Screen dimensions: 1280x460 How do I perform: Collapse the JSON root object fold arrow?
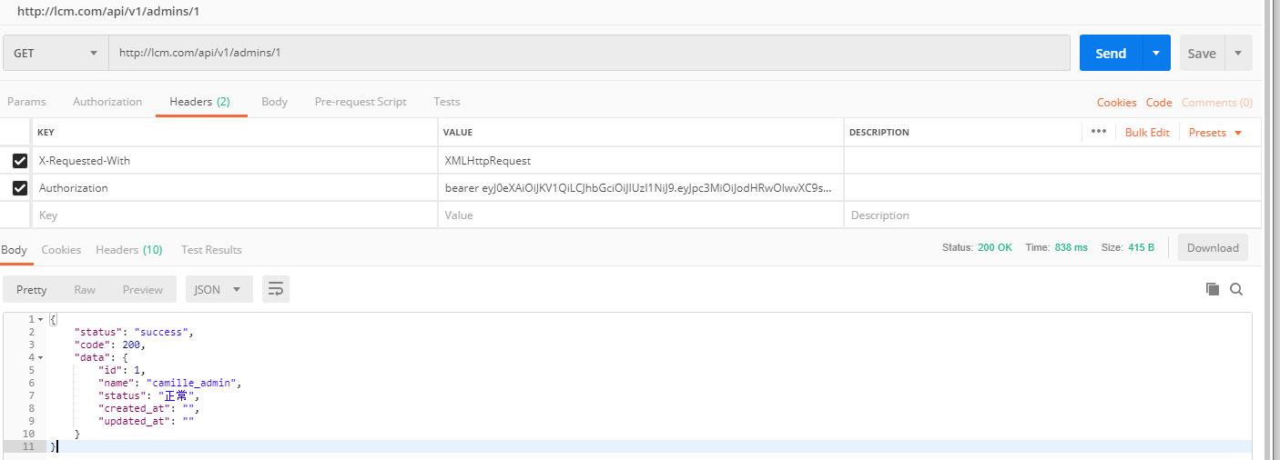(41, 320)
